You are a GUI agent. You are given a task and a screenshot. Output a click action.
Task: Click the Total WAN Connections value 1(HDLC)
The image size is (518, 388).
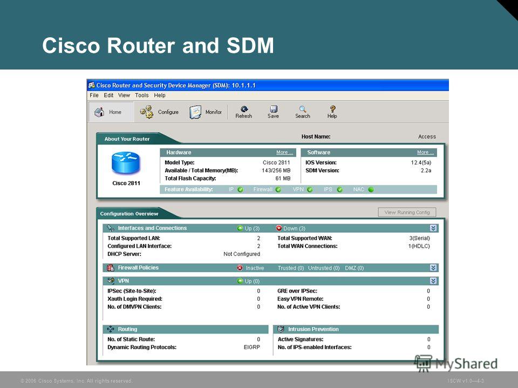pyautogui.click(x=419, y=246)
